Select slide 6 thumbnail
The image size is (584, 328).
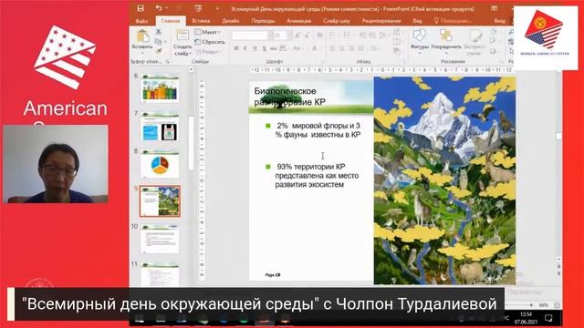point(161,87)
